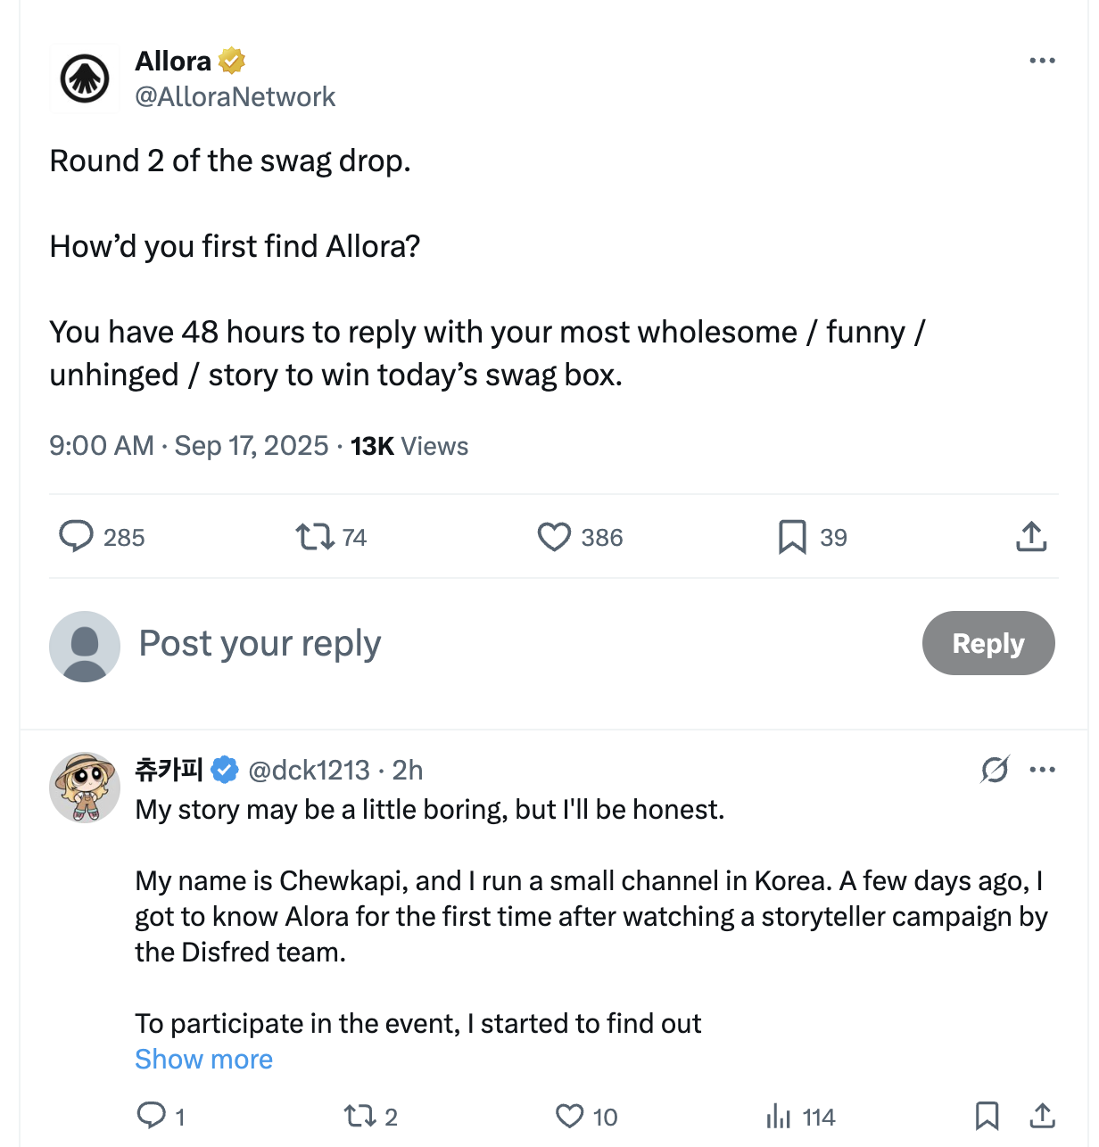The width and height of the screenshot is (1099, 1147).
Task: Click the reply bubble icon on Allora's post
Action: 77,537
